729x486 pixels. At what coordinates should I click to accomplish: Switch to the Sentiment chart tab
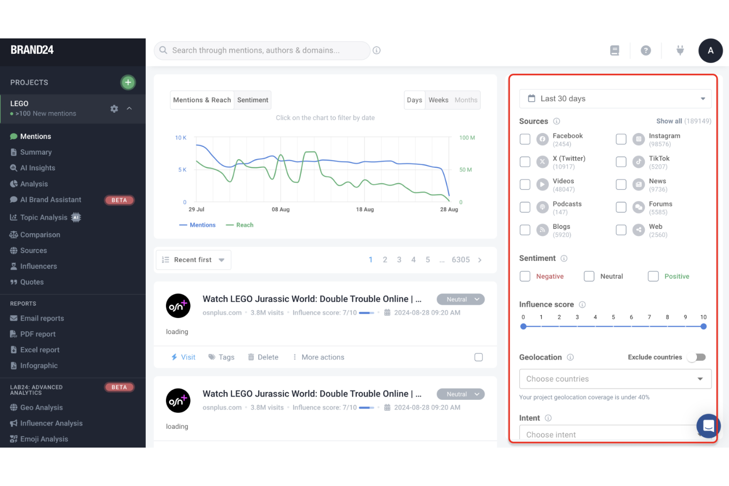pyautogui.click(x=252, y=99)
